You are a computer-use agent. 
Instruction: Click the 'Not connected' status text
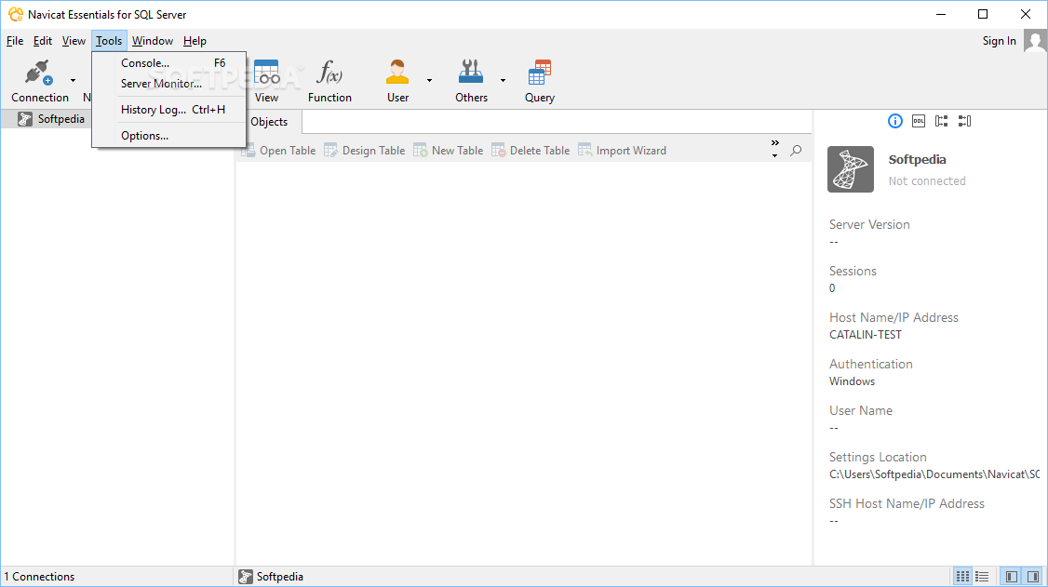coord(927,181)
